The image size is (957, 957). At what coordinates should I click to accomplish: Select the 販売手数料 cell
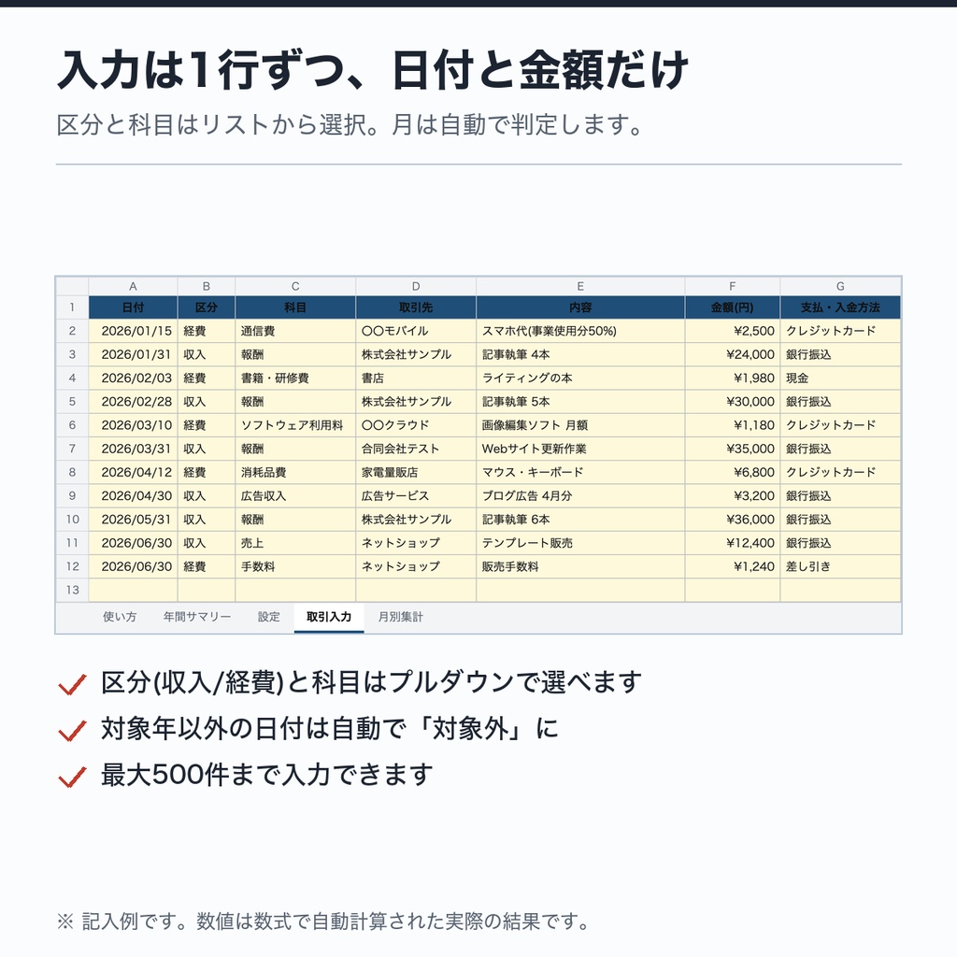[x=580, y=566]
